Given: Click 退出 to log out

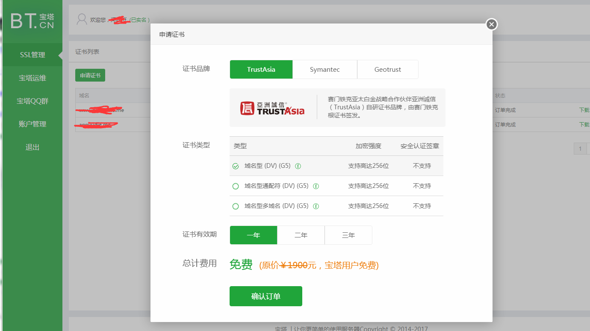Looking at the screenshot, I should point(32,147).
